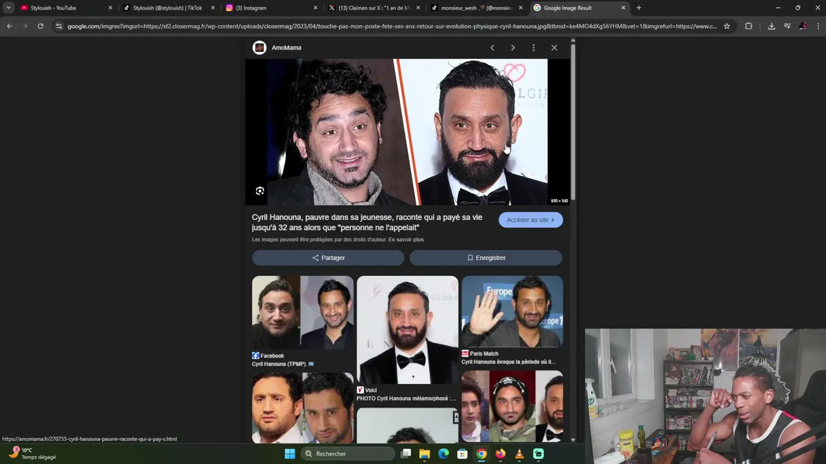Open the green app icon on taskbar

coord(538,454)
